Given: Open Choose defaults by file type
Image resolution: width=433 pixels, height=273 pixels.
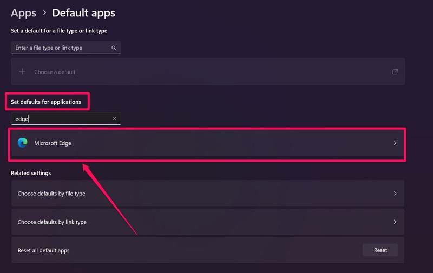Looking at the screenshot, I should (51, 194).
